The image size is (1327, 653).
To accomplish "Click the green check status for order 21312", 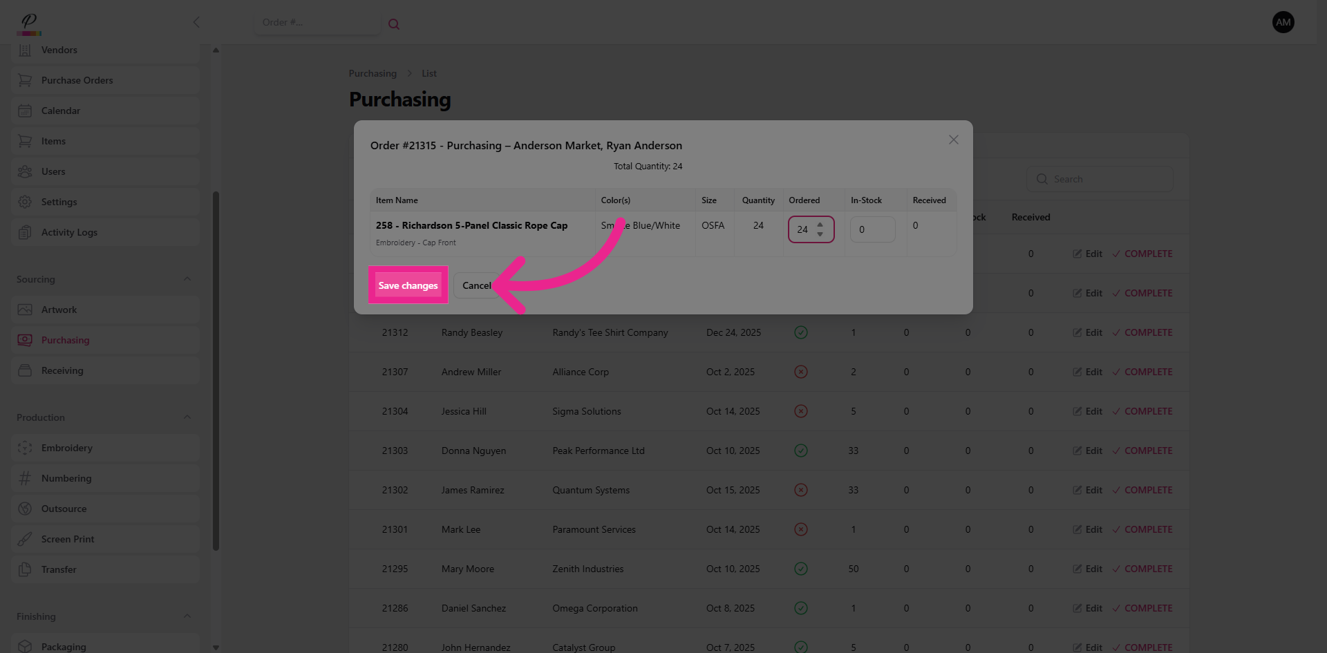I will (801, 332).
